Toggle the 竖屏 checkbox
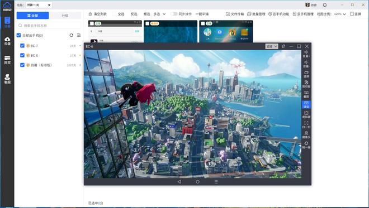Screen dimensions: 369x208 coord(352,14)
